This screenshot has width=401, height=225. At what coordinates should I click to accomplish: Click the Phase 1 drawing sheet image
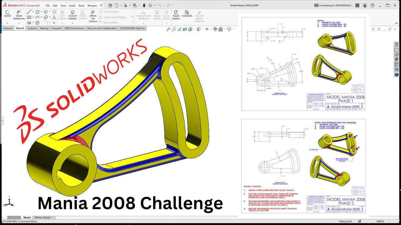tap(303, 64)
